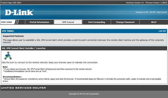Image resolution: width=168 pixels, height=98 pixels.
Task: Click the double-slash divider beside DSR-500N
Action: click(x=17, y=22)
